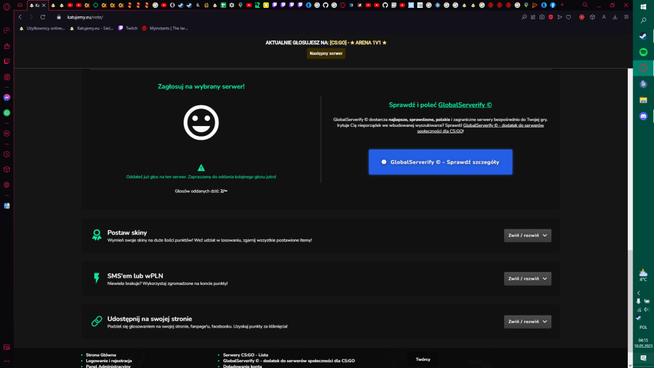Open 'Strona Główna' footer link
The image size is (654, 368).
[x=101, y=355]
